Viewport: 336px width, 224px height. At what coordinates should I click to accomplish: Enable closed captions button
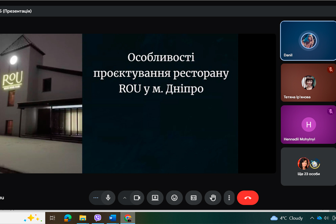click(193, 197)
